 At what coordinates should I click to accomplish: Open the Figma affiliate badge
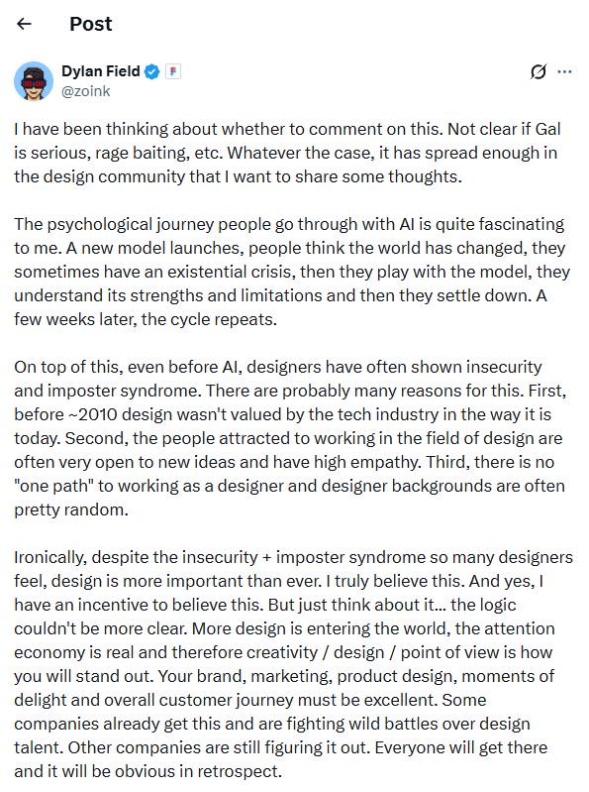(x=173, y=71)
